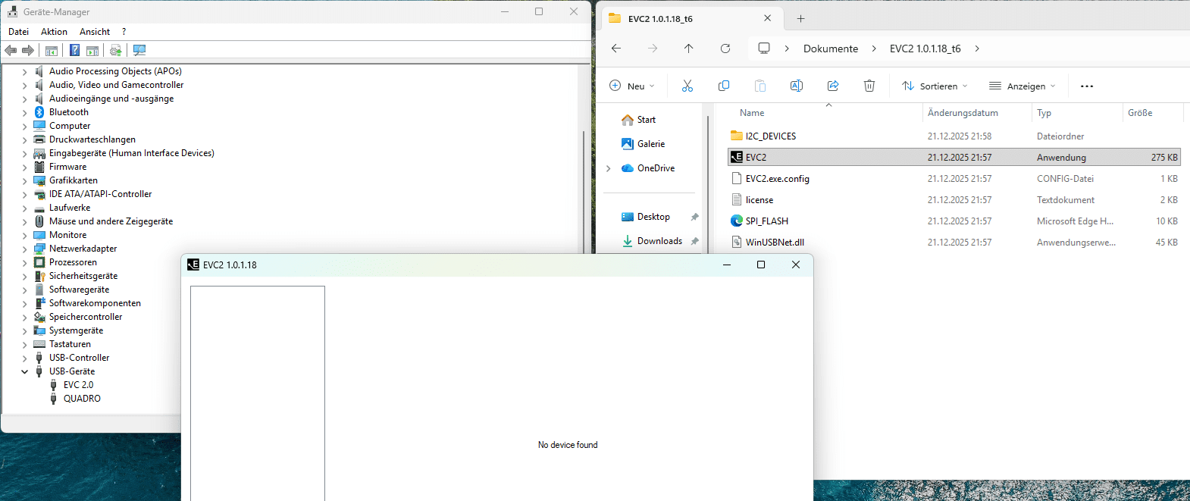1190x501 pixels.
Task: Click the chevron after EVC2 1.0.1.18_t6 breadcrumb
Action: pyautogui.click(x=977, y=49)
